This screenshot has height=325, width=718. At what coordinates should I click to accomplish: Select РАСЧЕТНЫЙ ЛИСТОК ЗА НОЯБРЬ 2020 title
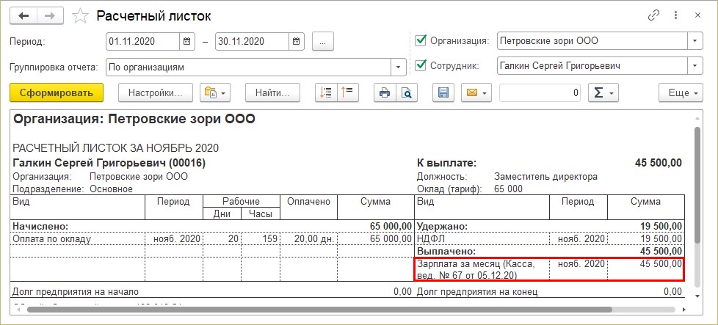coord(116,148)
